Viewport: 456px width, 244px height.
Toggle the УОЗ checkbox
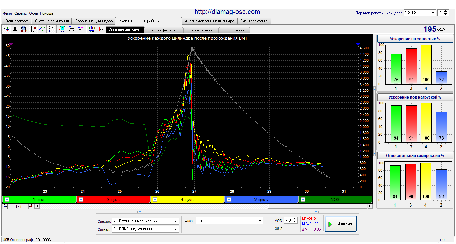pos(303,200)
